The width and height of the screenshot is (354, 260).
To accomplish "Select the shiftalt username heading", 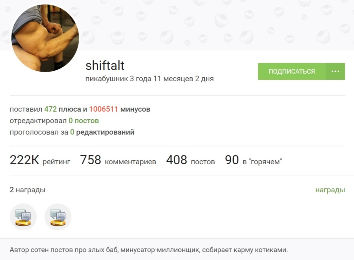I will pos(105,66).
